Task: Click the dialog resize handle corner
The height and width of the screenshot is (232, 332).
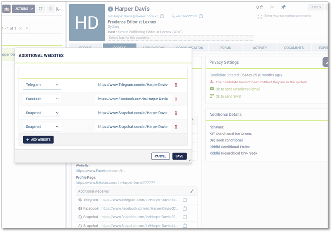Action: click(x=189, y=161)
